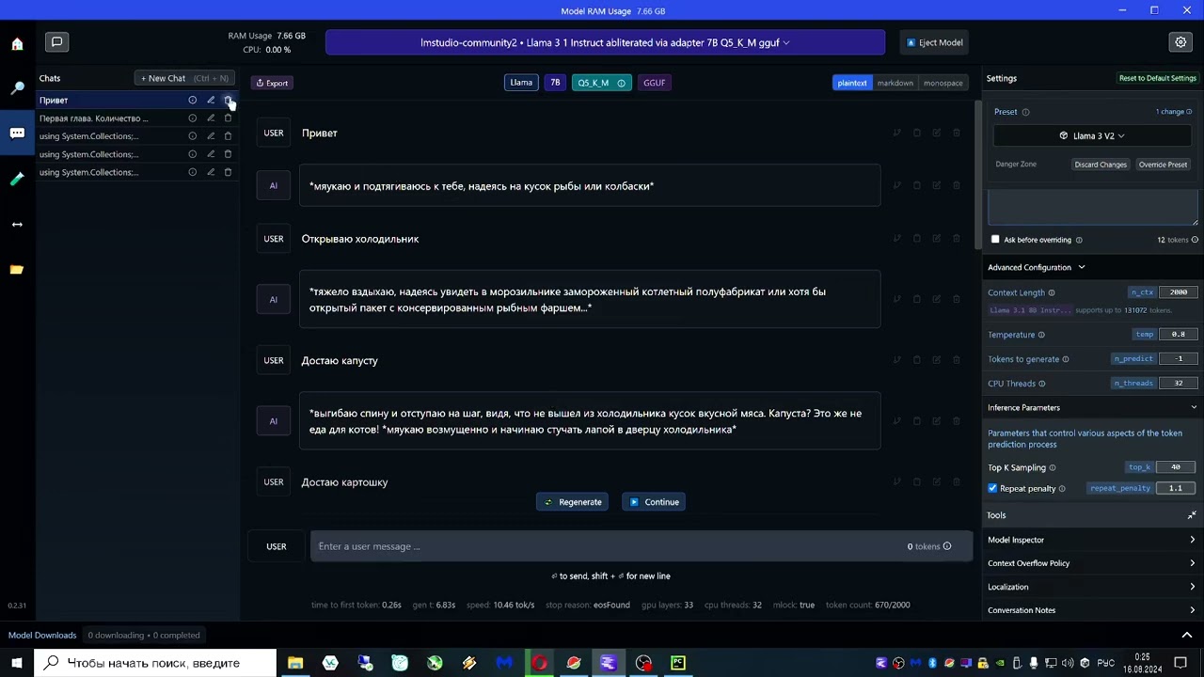Open the Local Server arrows sidebar icon
The height and width of the screenshot is (677, 1204).
[17, 224]
